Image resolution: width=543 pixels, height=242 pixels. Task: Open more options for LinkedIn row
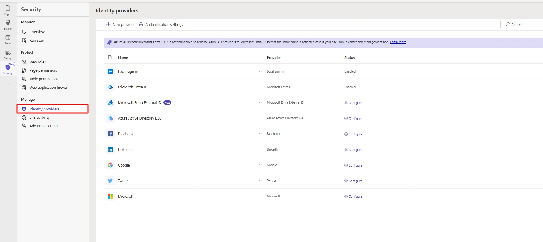point(261,149)
